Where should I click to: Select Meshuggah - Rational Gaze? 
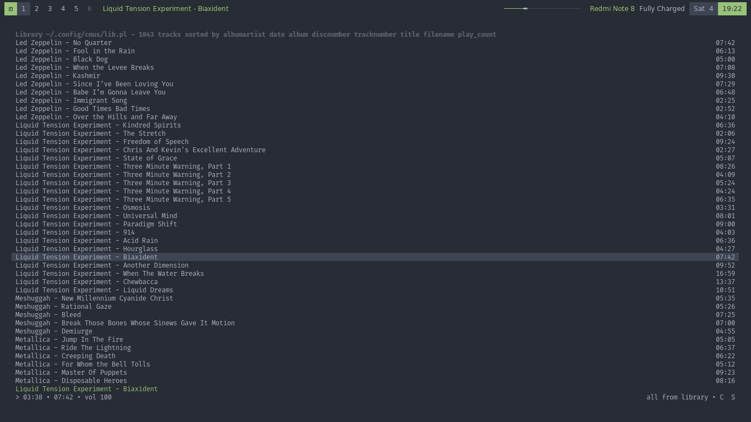click(375, 307)
